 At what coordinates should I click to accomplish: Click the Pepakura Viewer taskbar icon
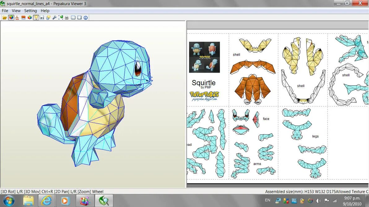pos(104,201)
